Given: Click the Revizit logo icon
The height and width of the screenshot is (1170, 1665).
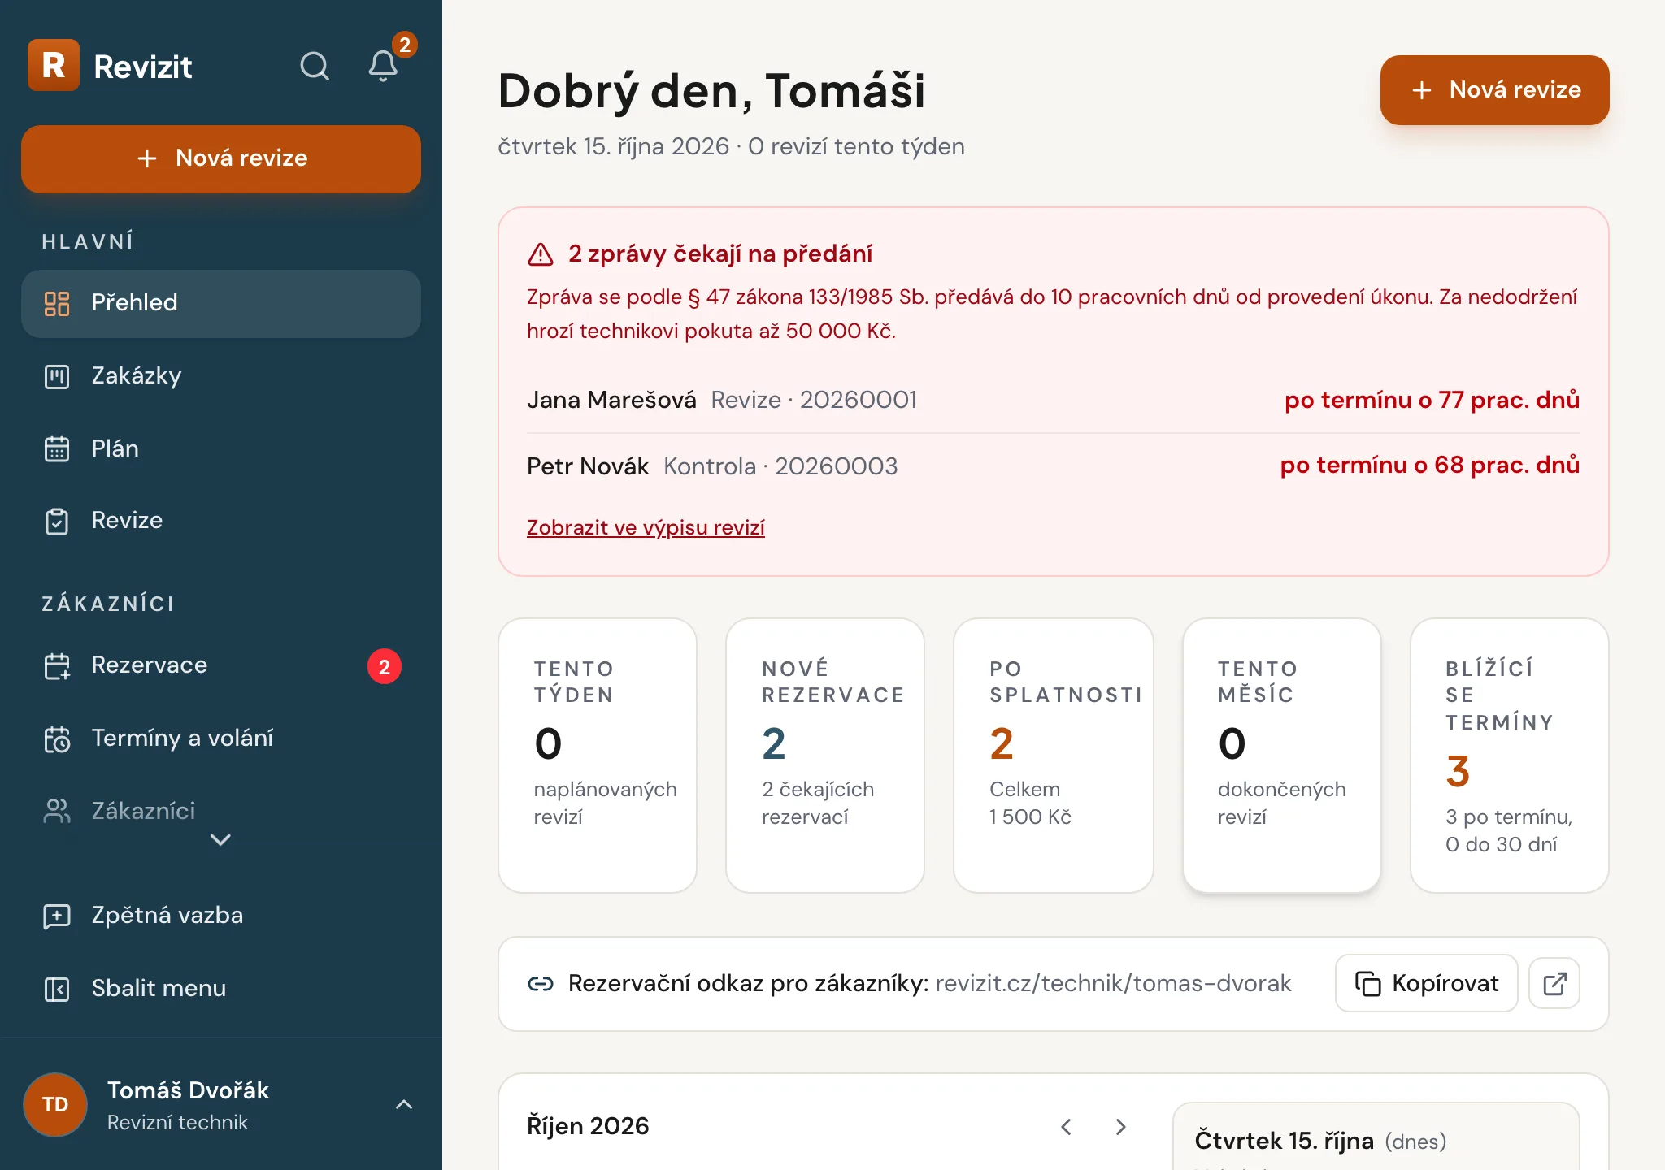Looking at the screenshot, I should click(54, 65).
